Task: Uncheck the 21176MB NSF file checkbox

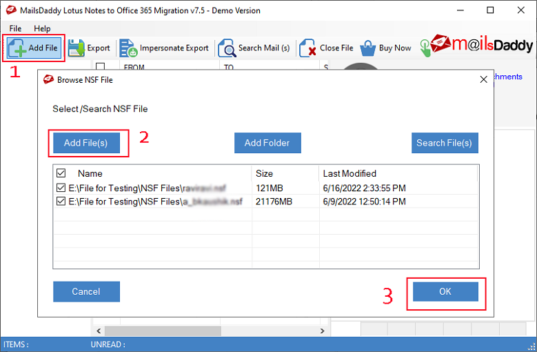Action: (61, 201)
